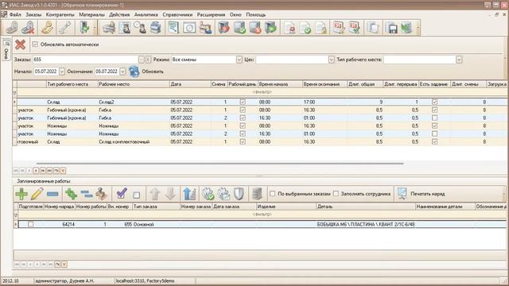
Task: Toggle 'Рабочий день' checkbox in the Склад2 row
Action: click(x=243, y=102)
